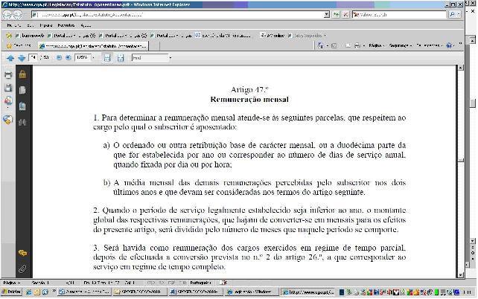This screenshot has height=299, width=478.
Task: Expand the Print button dropdown arrow
Action: coord(363,45)
